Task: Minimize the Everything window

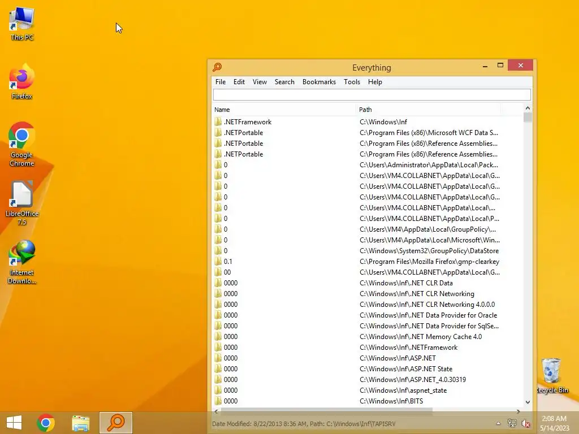Action: click(x=485, y=66)
